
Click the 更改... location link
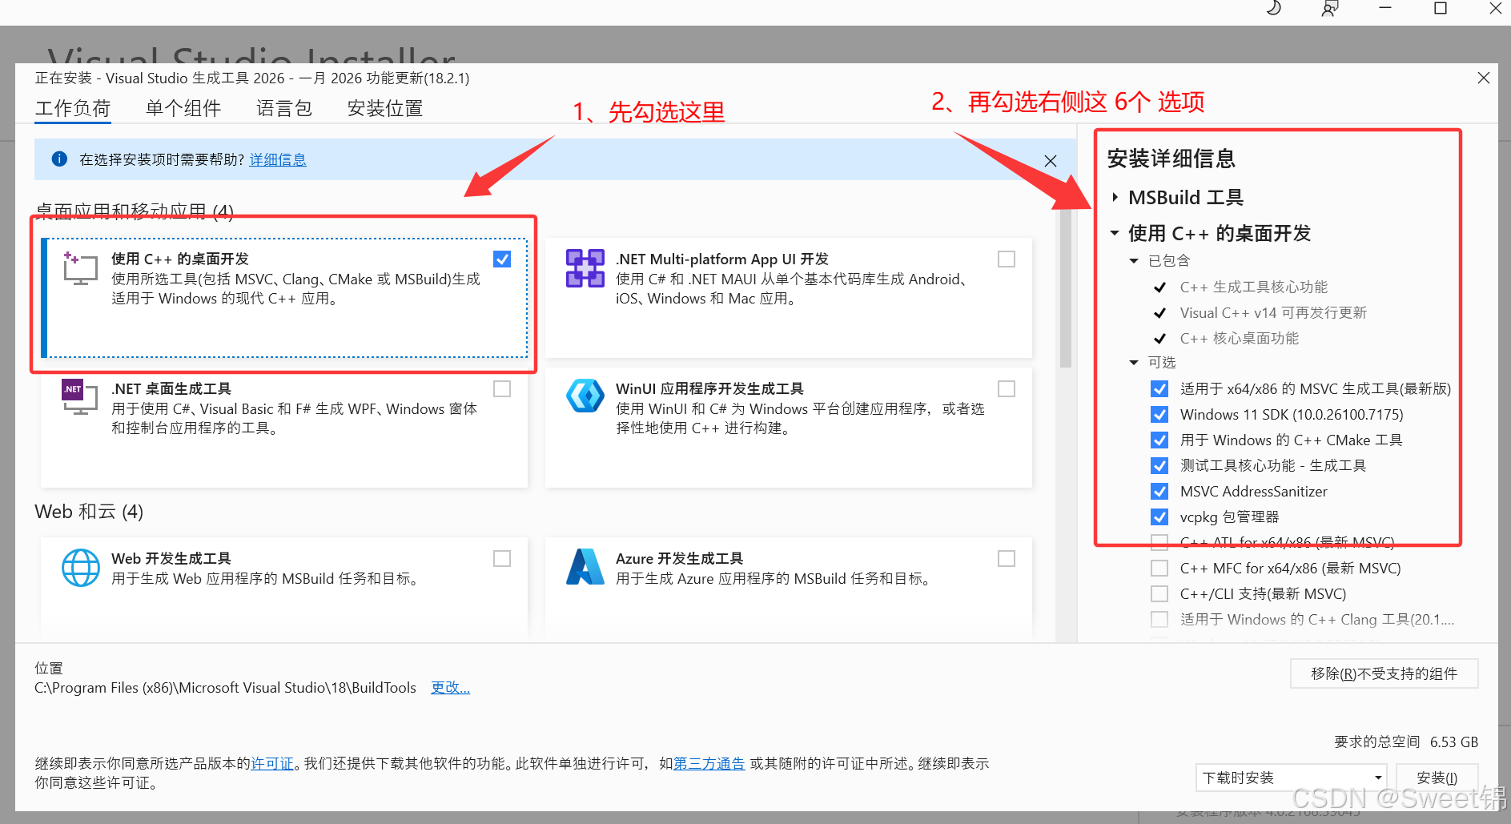[x=450, y=687]
